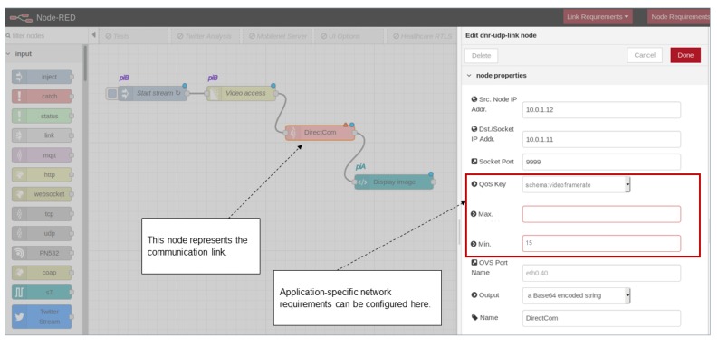This screenshot has width=718, height=345.
Task: Click the piA label above Display image
Action: pyautogui.click(x=360, y=167)
